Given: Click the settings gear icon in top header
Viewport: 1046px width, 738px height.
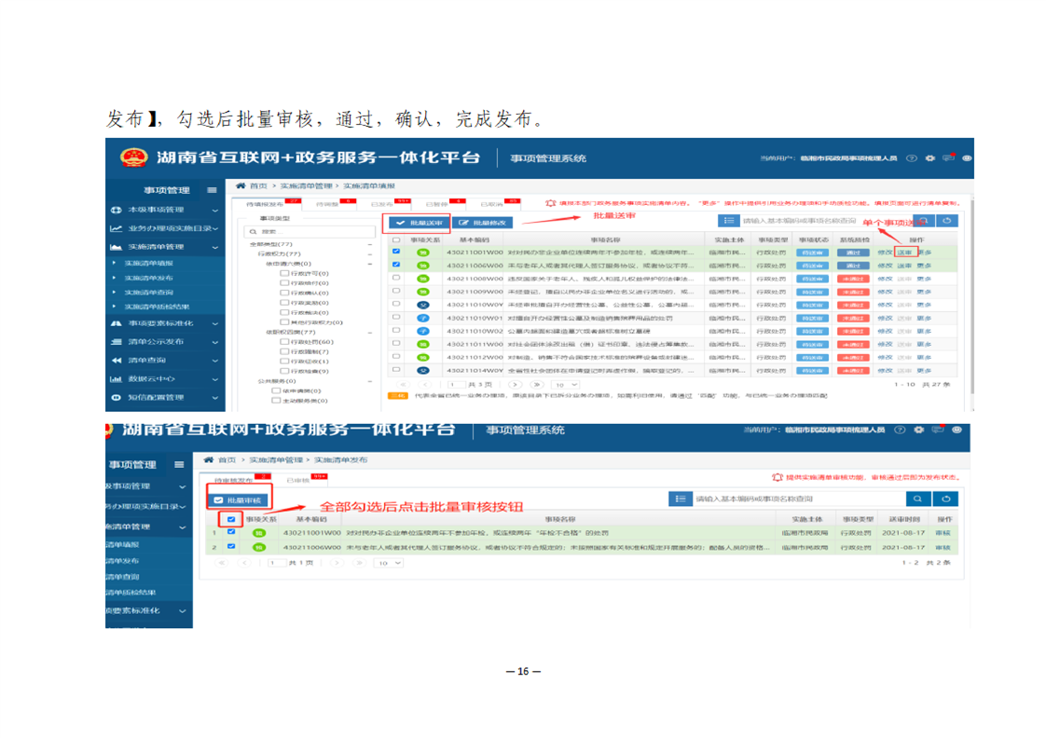Looking at the screenshot, I should pyautogui.click(x=931, y=158).
